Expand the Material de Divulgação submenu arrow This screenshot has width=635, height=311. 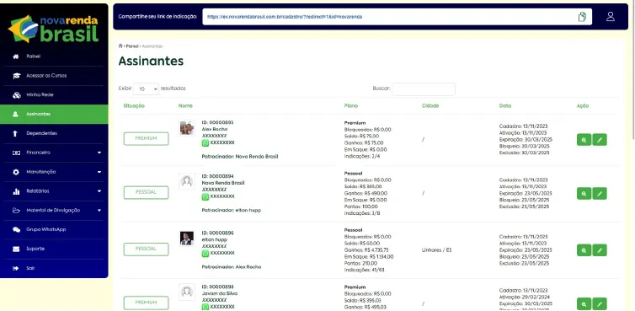point(99,211)
